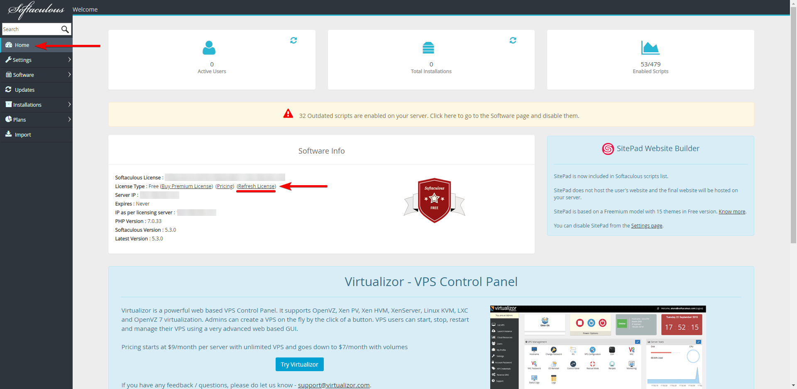Viewport: 797px width, 389px height.
Task: Refresh the Active Users count
Action: (293, 40)
